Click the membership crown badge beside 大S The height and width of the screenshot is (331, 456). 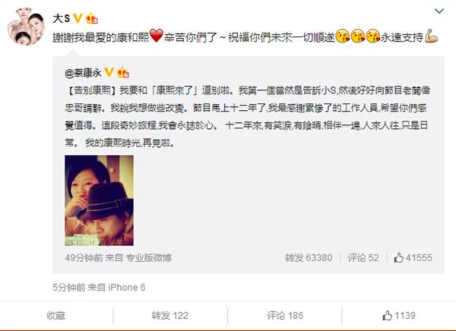click(92, 18)
